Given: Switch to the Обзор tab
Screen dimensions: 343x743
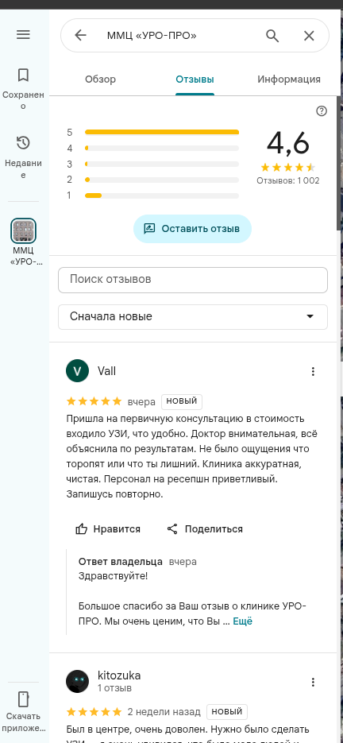Looking at the screenshot, I should 100,79.
